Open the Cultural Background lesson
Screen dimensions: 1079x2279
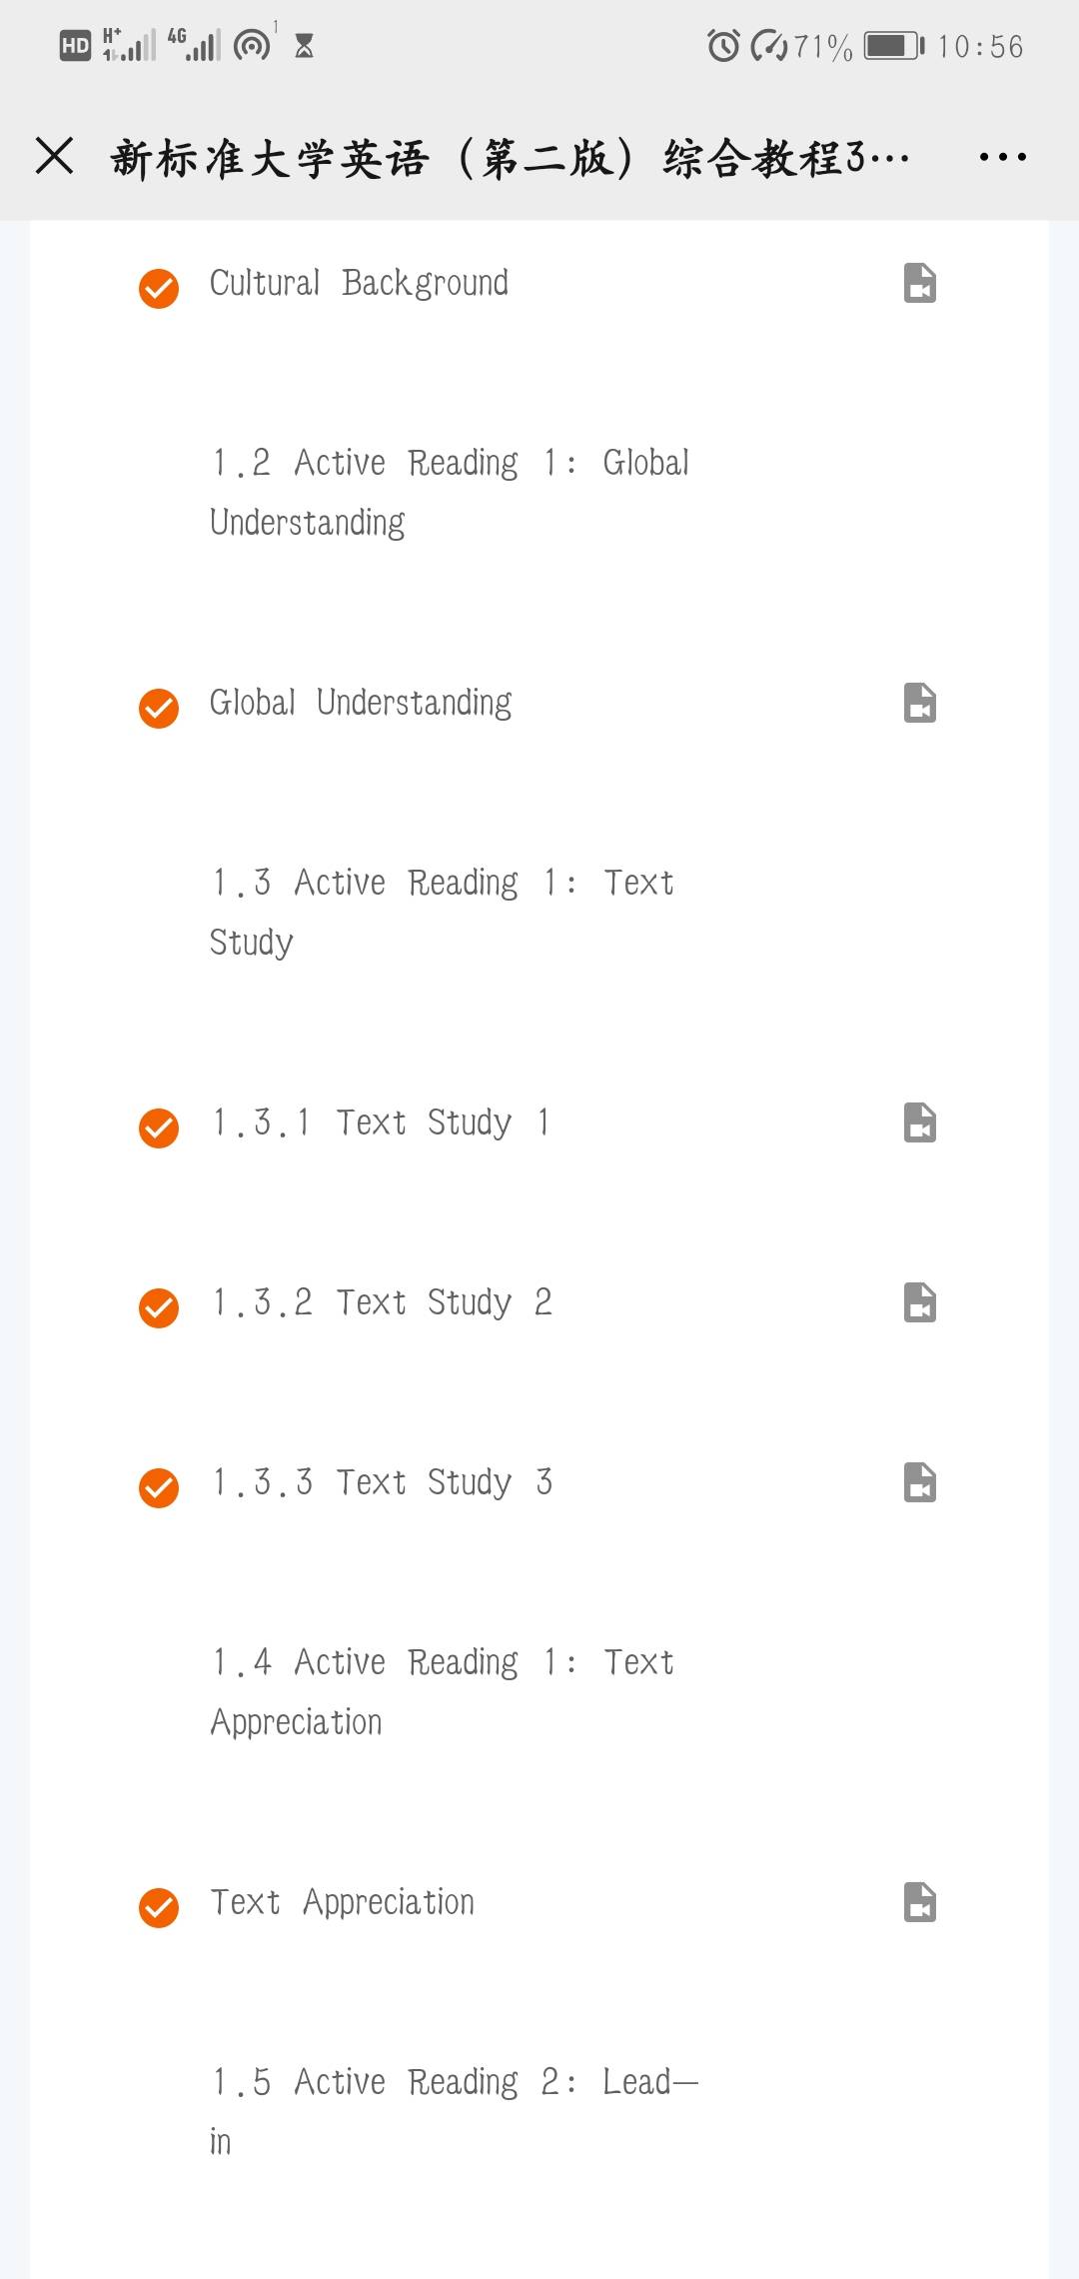tap(359, 283)
